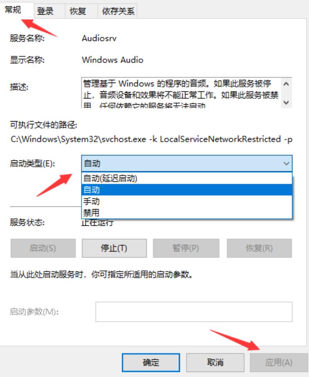Select 自动(延迟启动) startup option
This screenshot has width=309, height=377.
[x=187, y=178]
